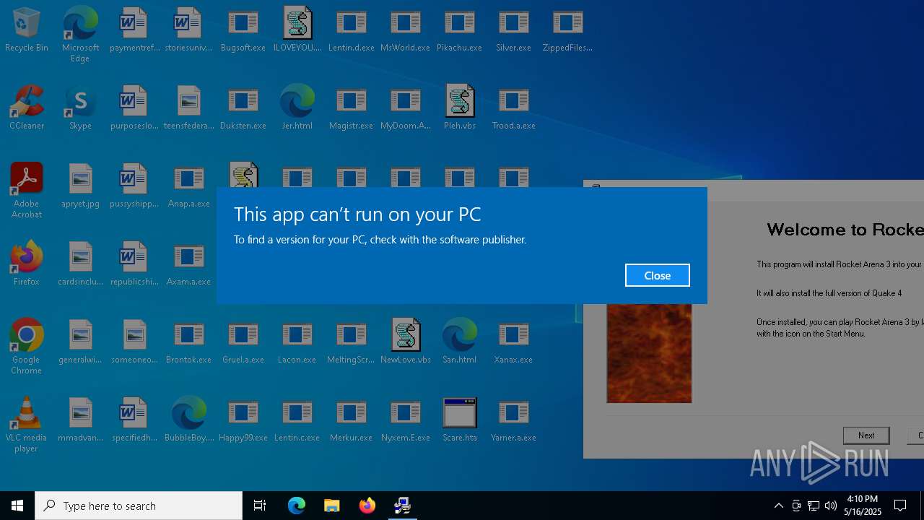Viewport: 924px width, 520px height.
Task: Select someoneo image file icon
Action: pos(134,342)
